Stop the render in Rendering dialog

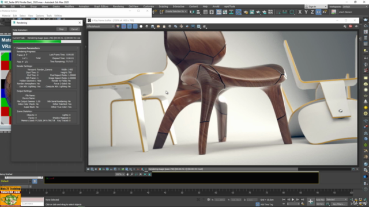tap(62, 29)
